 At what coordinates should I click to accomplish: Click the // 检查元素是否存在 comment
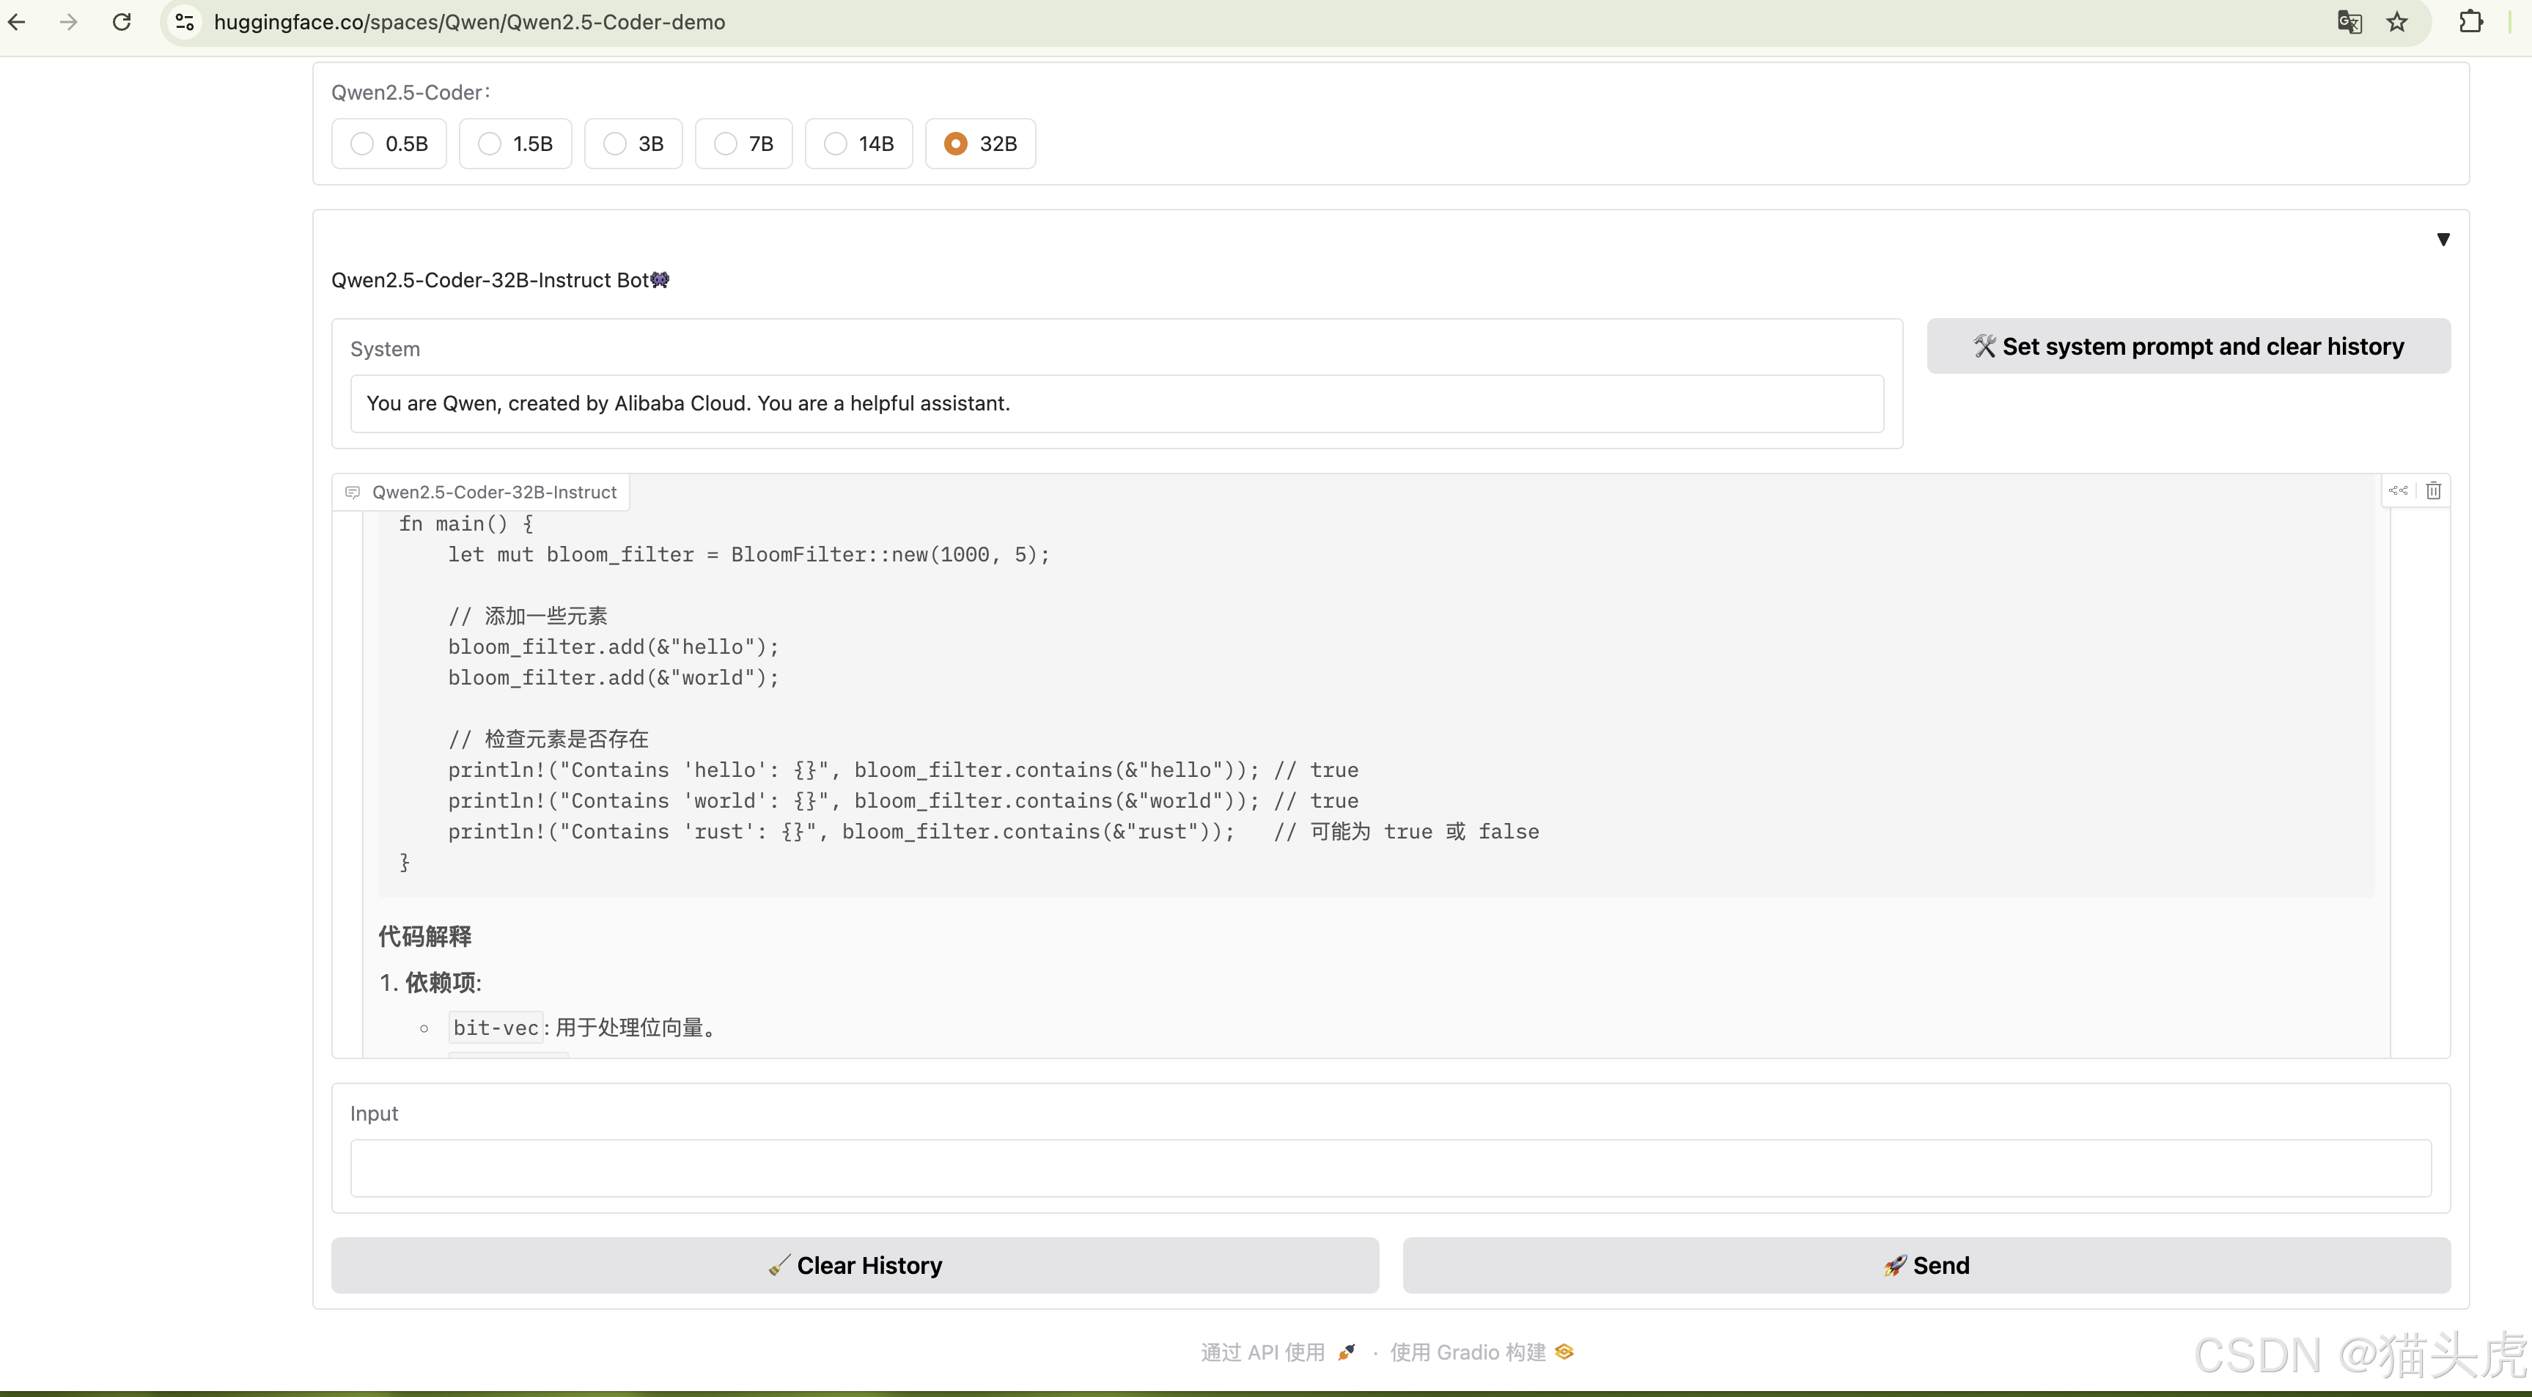548,740
